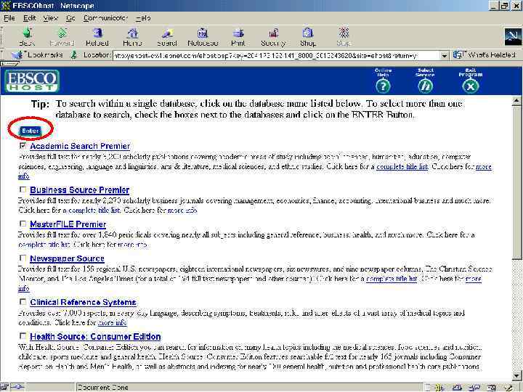Click the vertical scrollbar thumb

(x=516, y=182)
